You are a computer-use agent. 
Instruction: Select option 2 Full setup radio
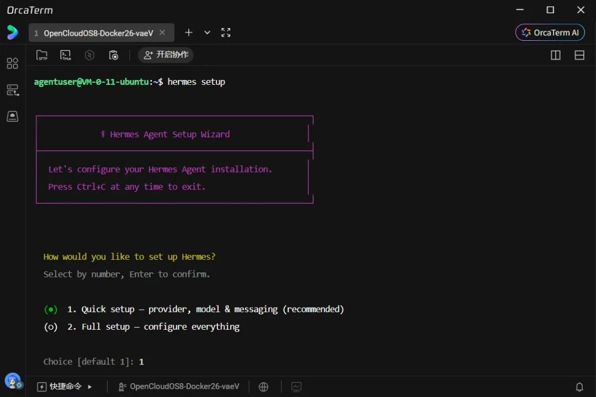tap(51, 327)
